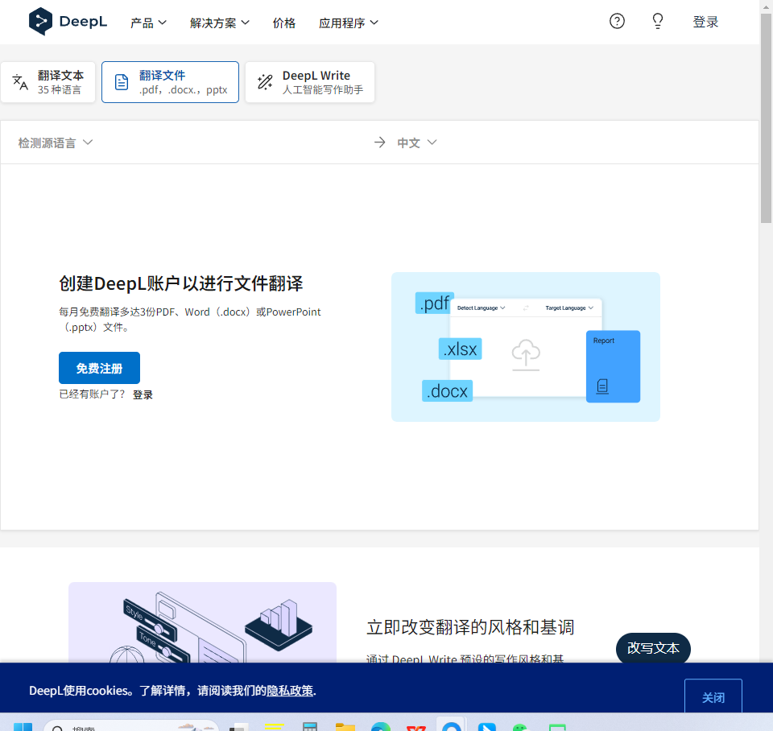Click the .docx file tag in illustration
Image resolution: width=773 pixels, height=731 pixels.
[447, 391]
